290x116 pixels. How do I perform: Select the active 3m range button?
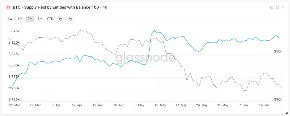tap(30, 19)
